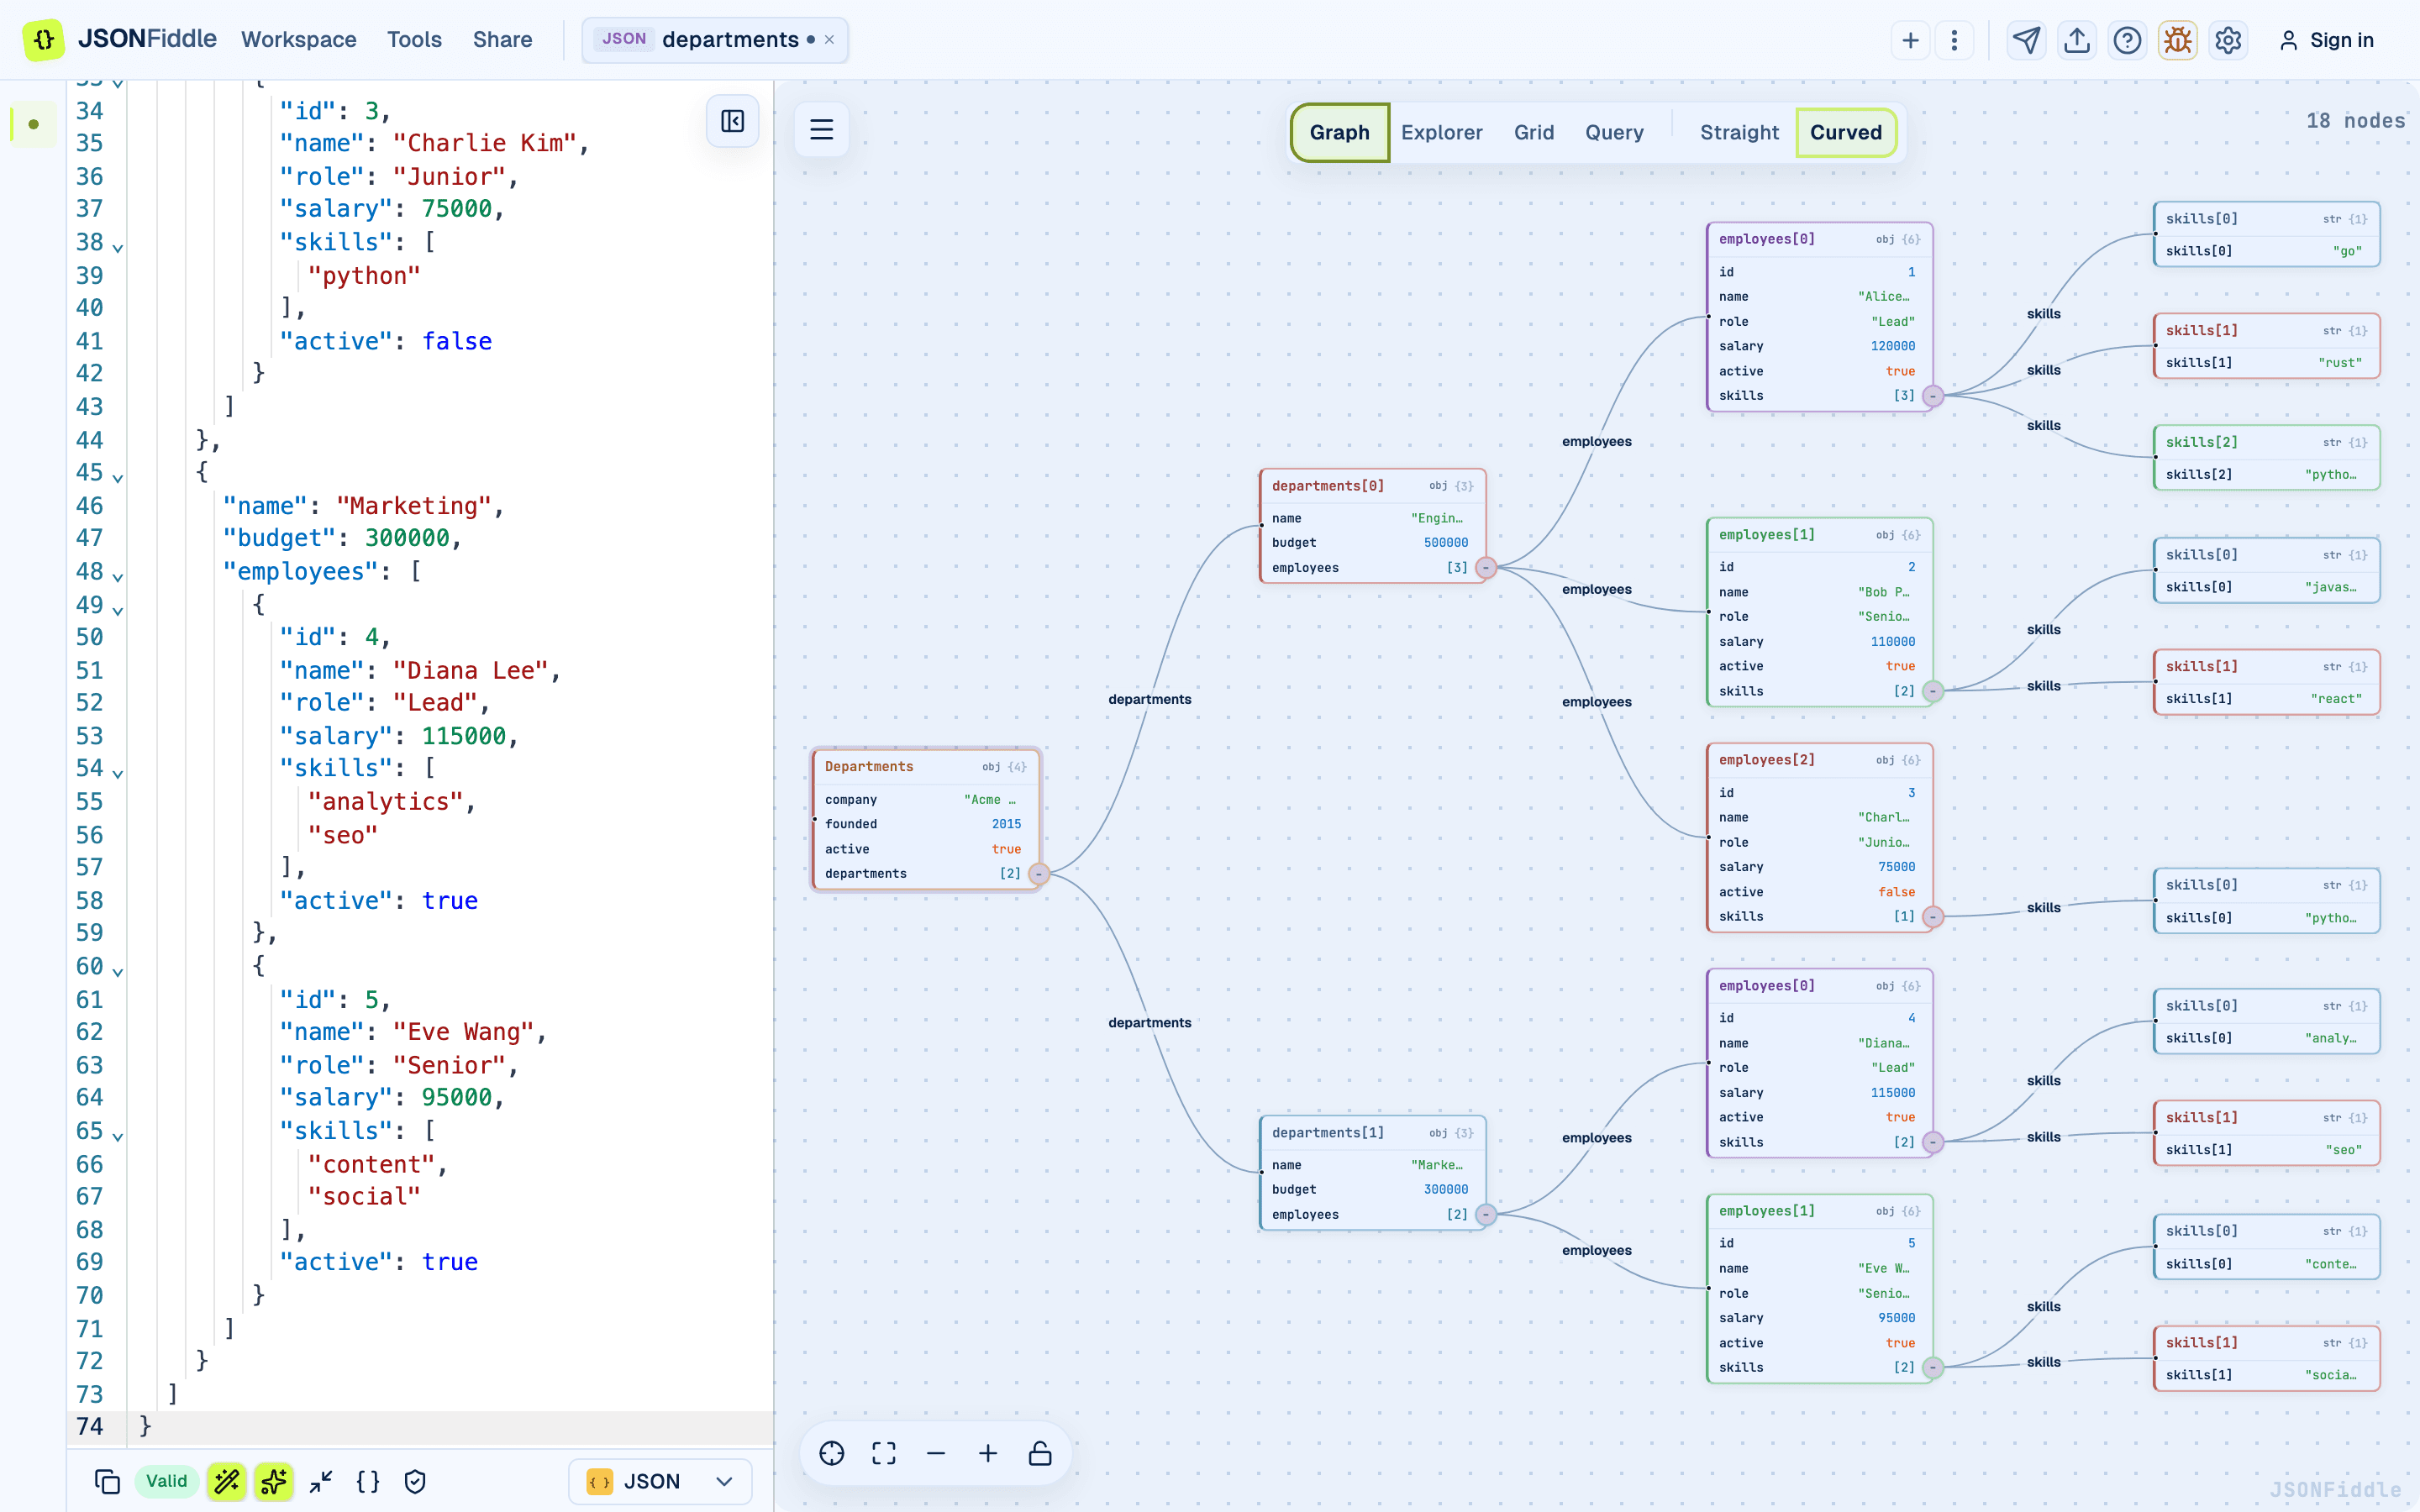Switch to the Explorer tab
2420x1512 pixels.
click(x=1441, y=132)
